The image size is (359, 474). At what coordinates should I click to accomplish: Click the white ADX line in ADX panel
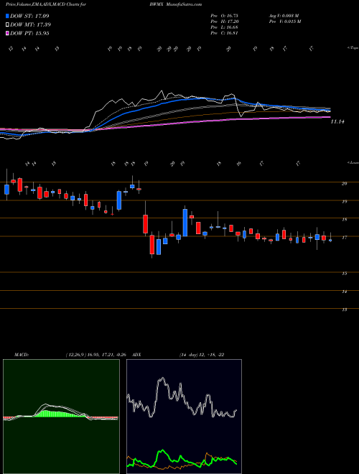tap(162, 378)
